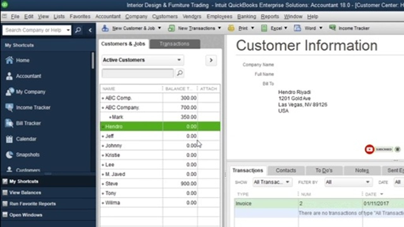Image resolution: width=404 pixels, height=227 pixels.
Task: Open the Banking menu
Action: (x=247, y=16)
